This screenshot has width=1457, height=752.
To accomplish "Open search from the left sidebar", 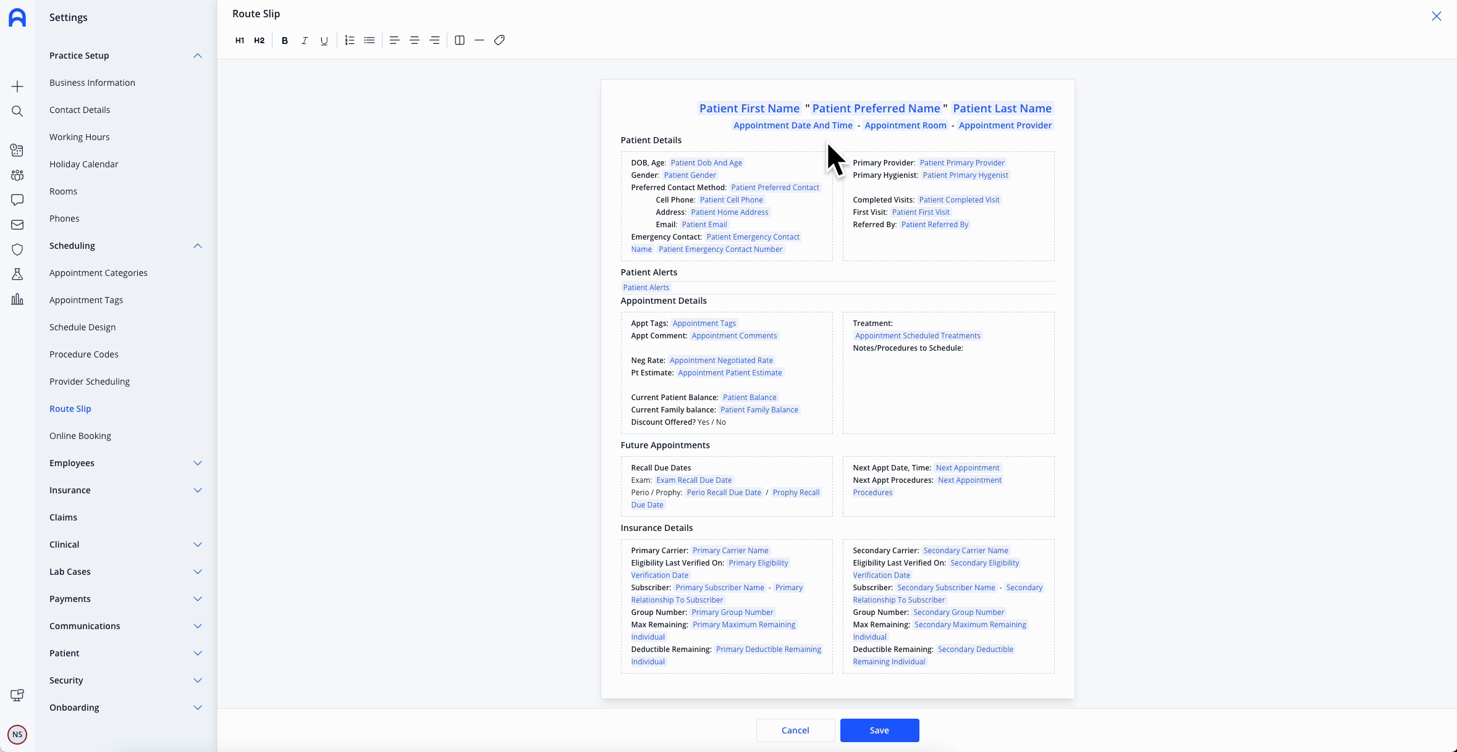I will [17, 111].
